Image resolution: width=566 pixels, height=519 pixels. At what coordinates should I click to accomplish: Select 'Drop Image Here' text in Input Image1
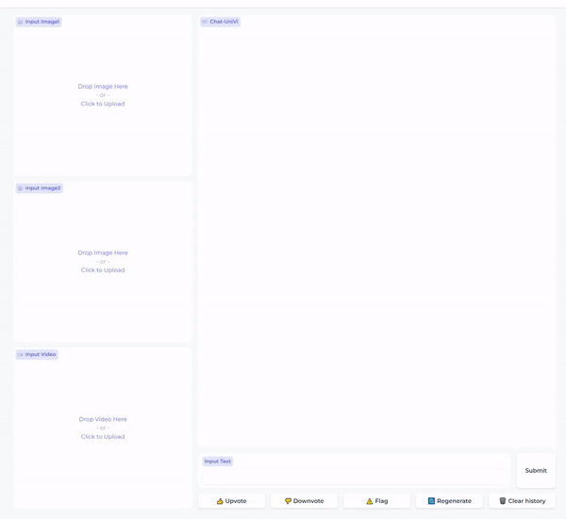click(103, 87)
